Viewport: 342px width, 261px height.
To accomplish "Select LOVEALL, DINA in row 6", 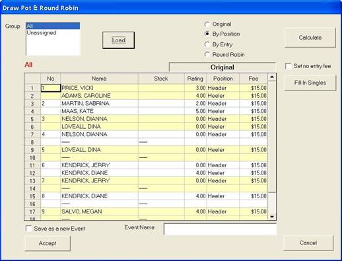I will tap(99, 126).
